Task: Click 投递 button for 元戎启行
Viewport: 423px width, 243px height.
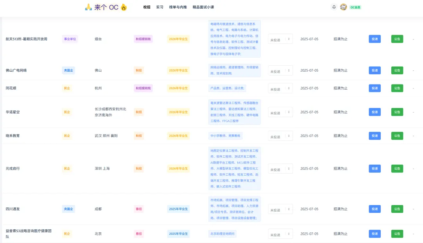Action: [375, 168]
